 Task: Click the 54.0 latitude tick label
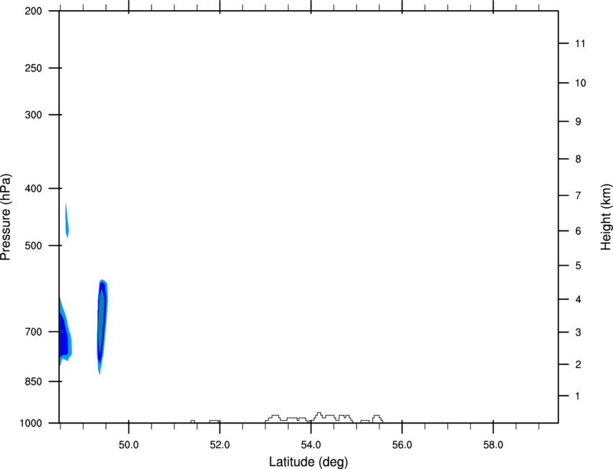311,445
